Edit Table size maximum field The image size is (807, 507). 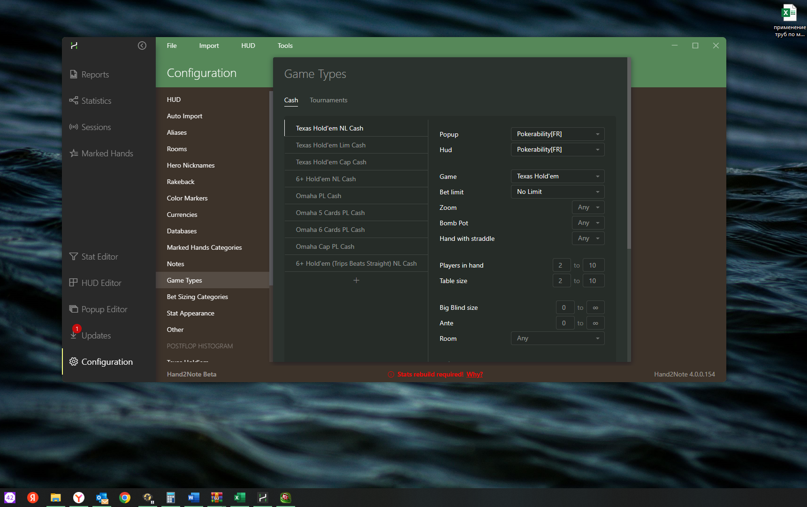click(x=593, y=281)
